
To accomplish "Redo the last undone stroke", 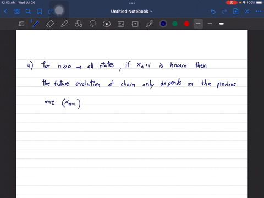I will [224, 12].
